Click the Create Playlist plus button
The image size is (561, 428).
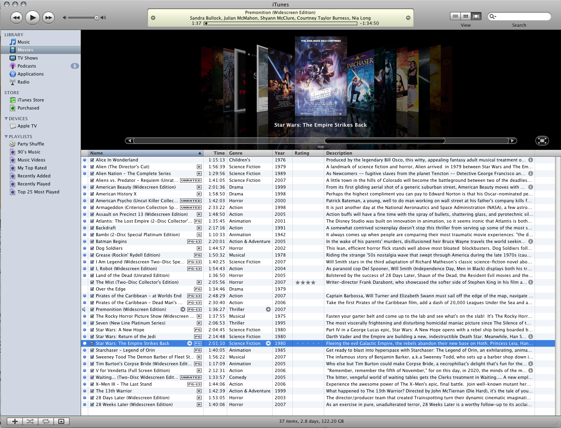pos(15,421)
